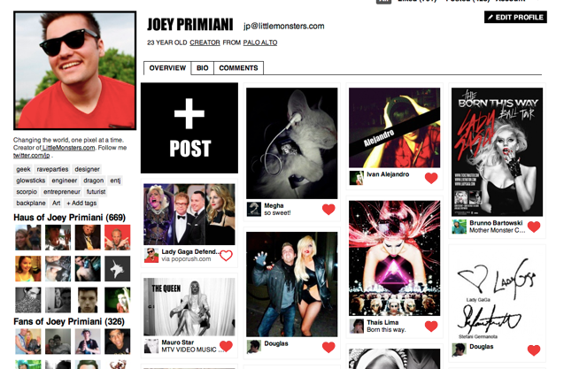Click the heart on Thaís Lima's post

431,326
